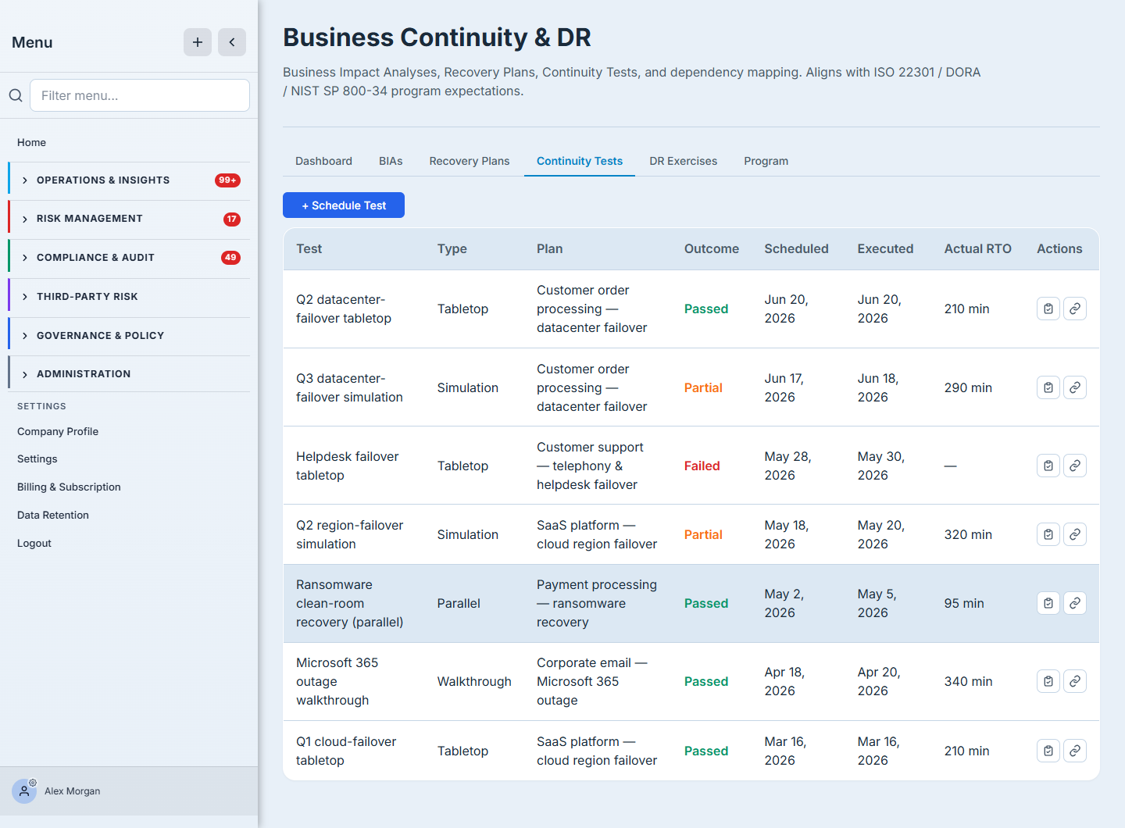1125x828 pixels.
Task: Click the Walkthrough type cell
Action: click(474, 681)
